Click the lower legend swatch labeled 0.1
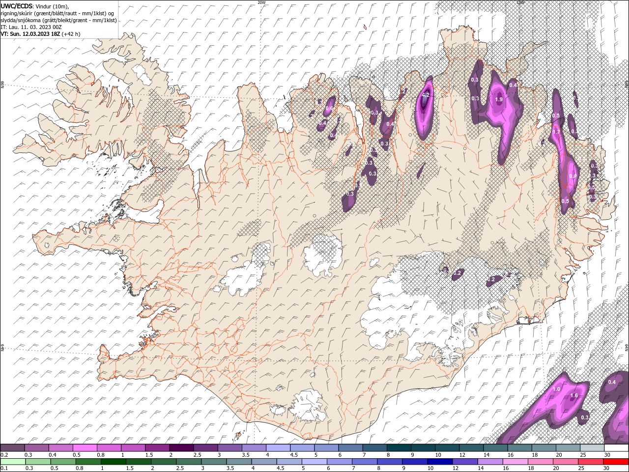The image size is (629, 472). click(x=12, y=462)
